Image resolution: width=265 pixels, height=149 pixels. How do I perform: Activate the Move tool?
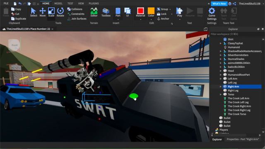(42, 12)
